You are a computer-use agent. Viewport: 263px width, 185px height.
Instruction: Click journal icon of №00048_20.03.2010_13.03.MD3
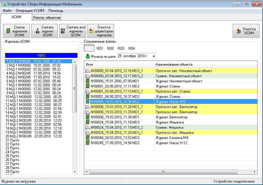(88, 137)
